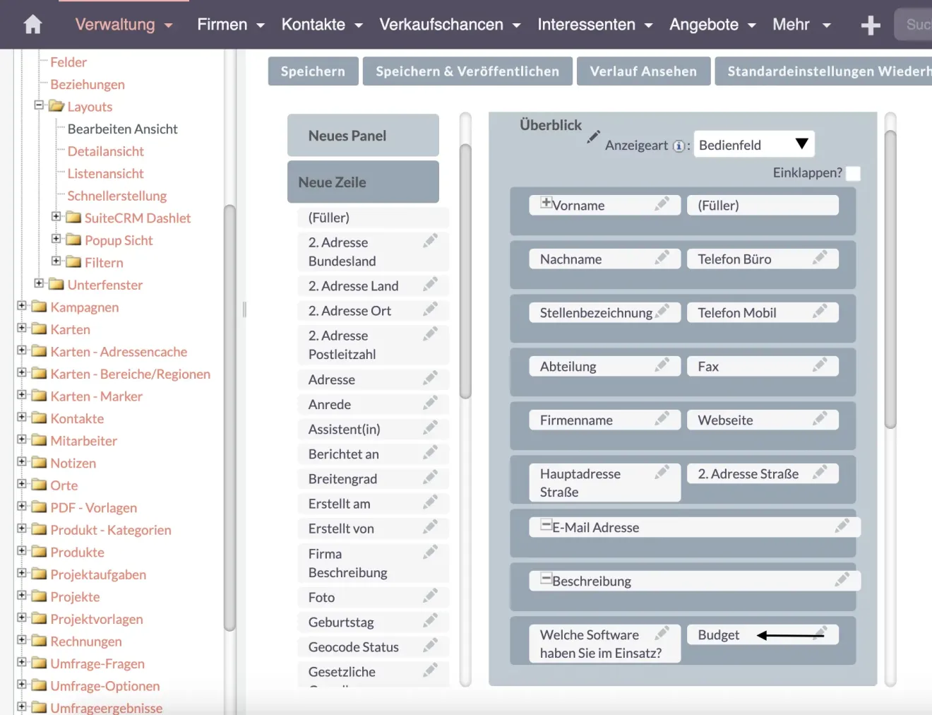Screen dimensions: 932x715
Task: Edit the Überblick panel title pencil
Action: [x=594, y=136]
